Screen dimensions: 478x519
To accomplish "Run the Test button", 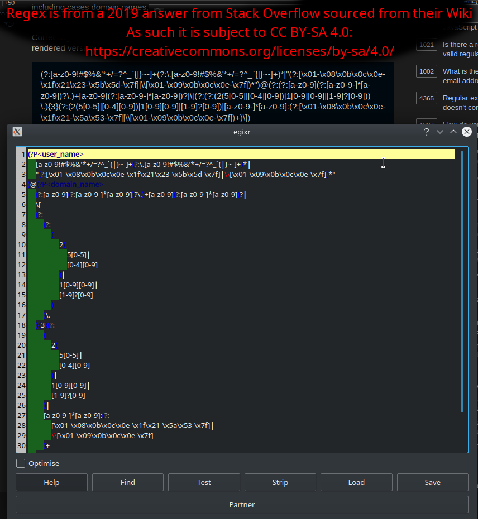I will tap(204, 483).
